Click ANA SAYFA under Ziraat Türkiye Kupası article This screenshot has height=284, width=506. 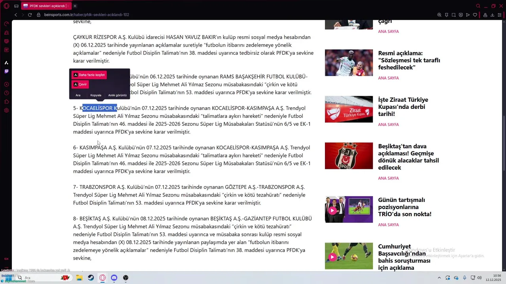coord(388,125)
